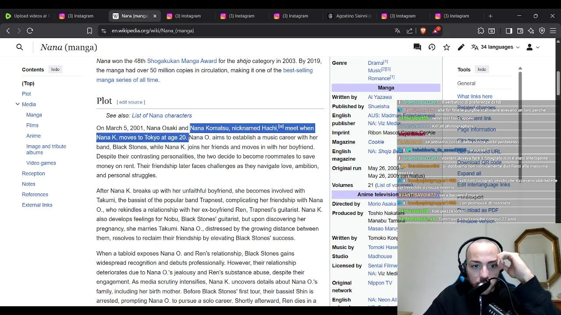Go to Films subsection in Contents
The image size is (561, 315).
pos(32,125)
